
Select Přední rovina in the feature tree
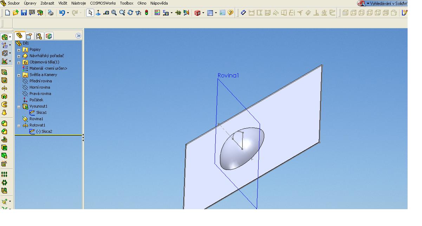(x=40, y=81)
